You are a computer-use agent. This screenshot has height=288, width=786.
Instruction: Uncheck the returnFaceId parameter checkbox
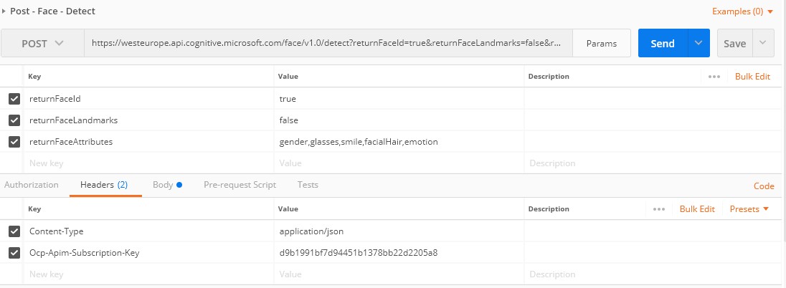[14, 99]
